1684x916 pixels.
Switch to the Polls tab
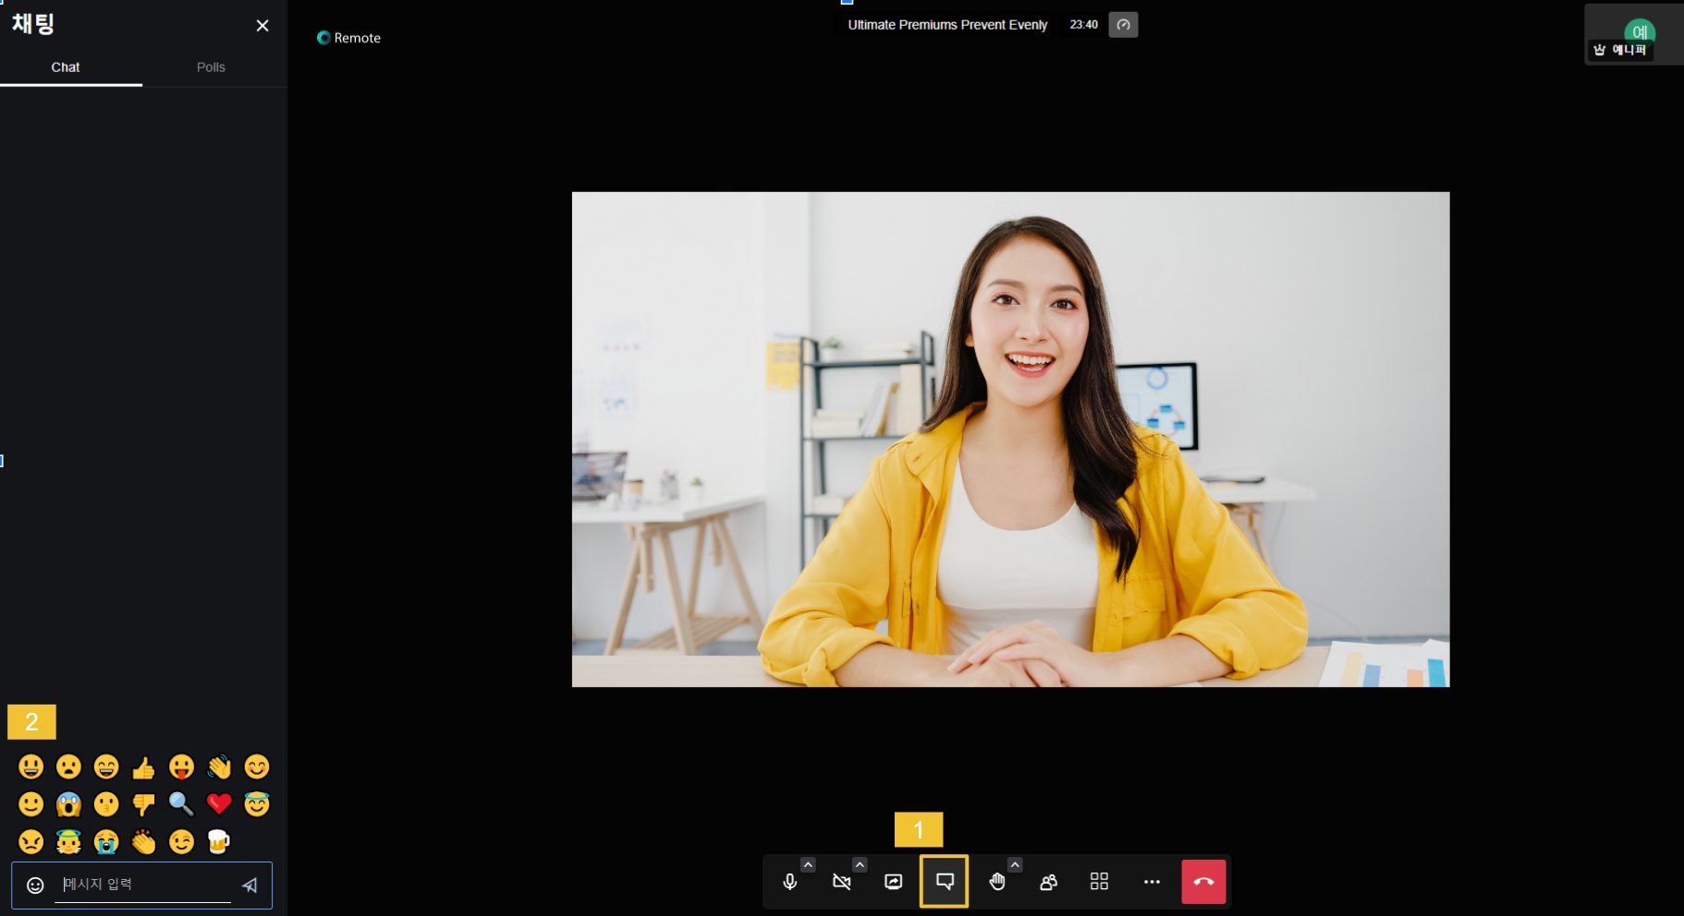211,67
